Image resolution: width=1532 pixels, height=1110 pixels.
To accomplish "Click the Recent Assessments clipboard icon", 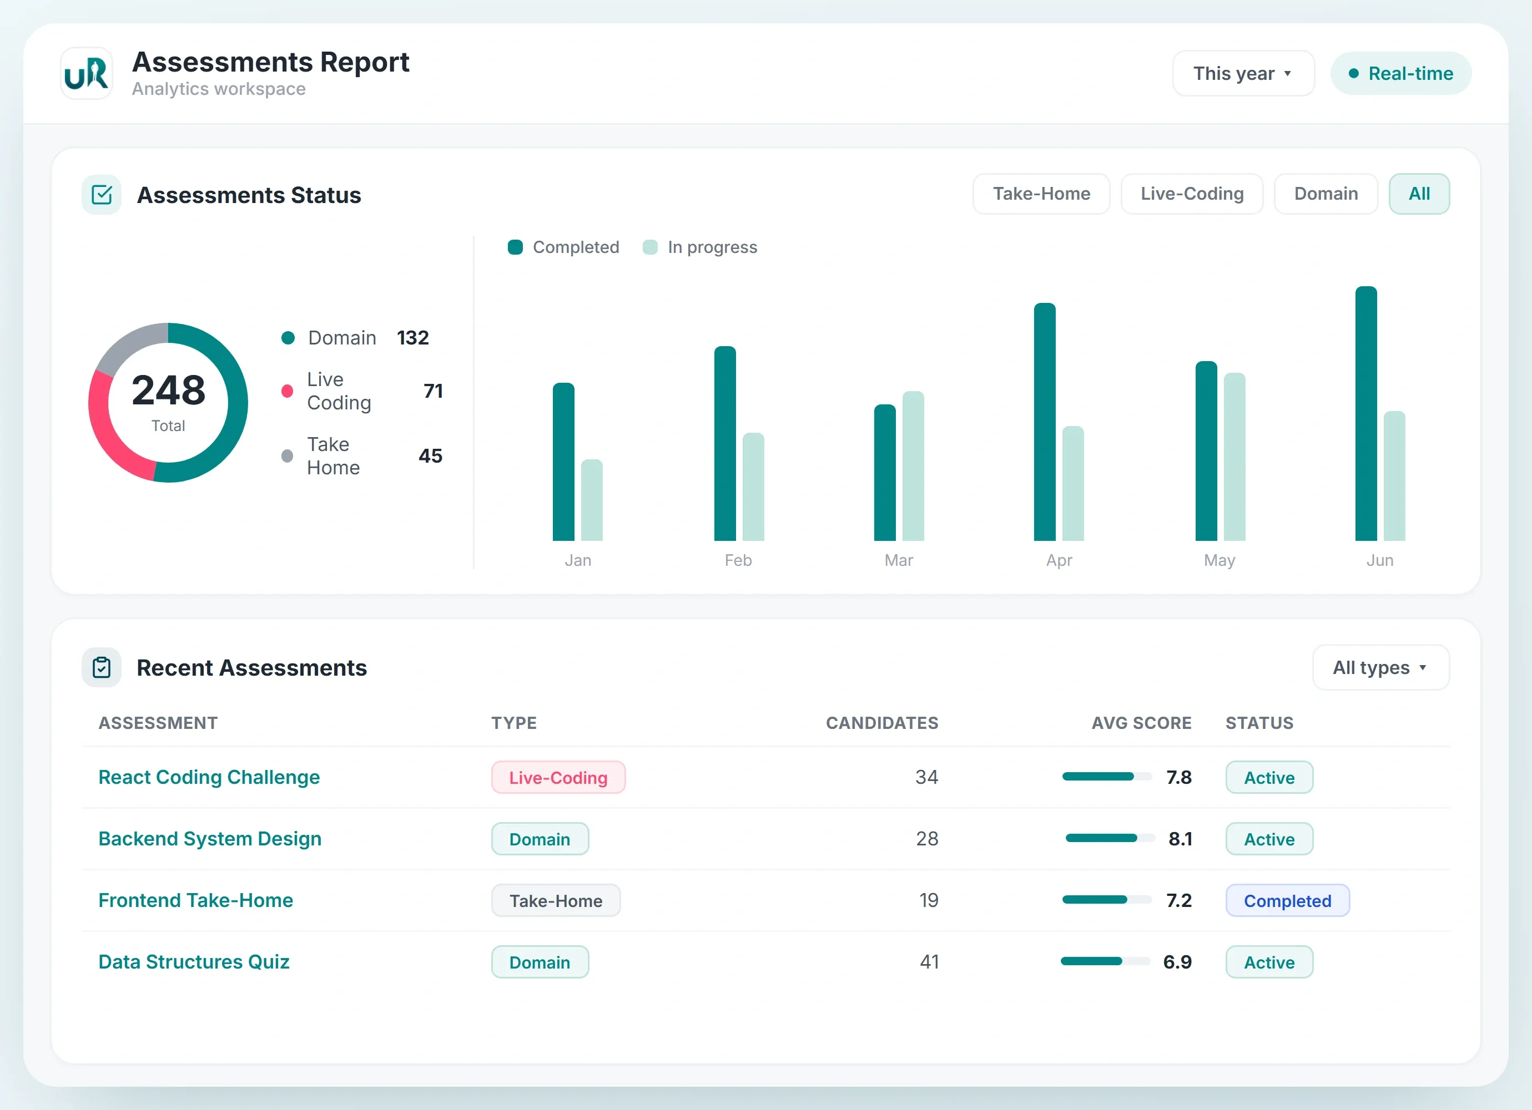I will (x=102, y=667).
